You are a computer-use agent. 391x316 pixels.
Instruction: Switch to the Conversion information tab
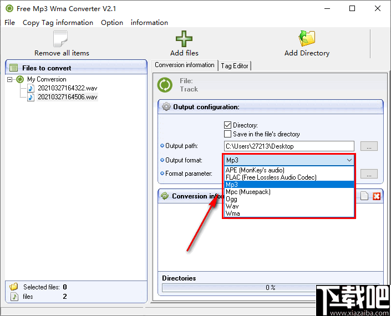[x=185, y=65]
